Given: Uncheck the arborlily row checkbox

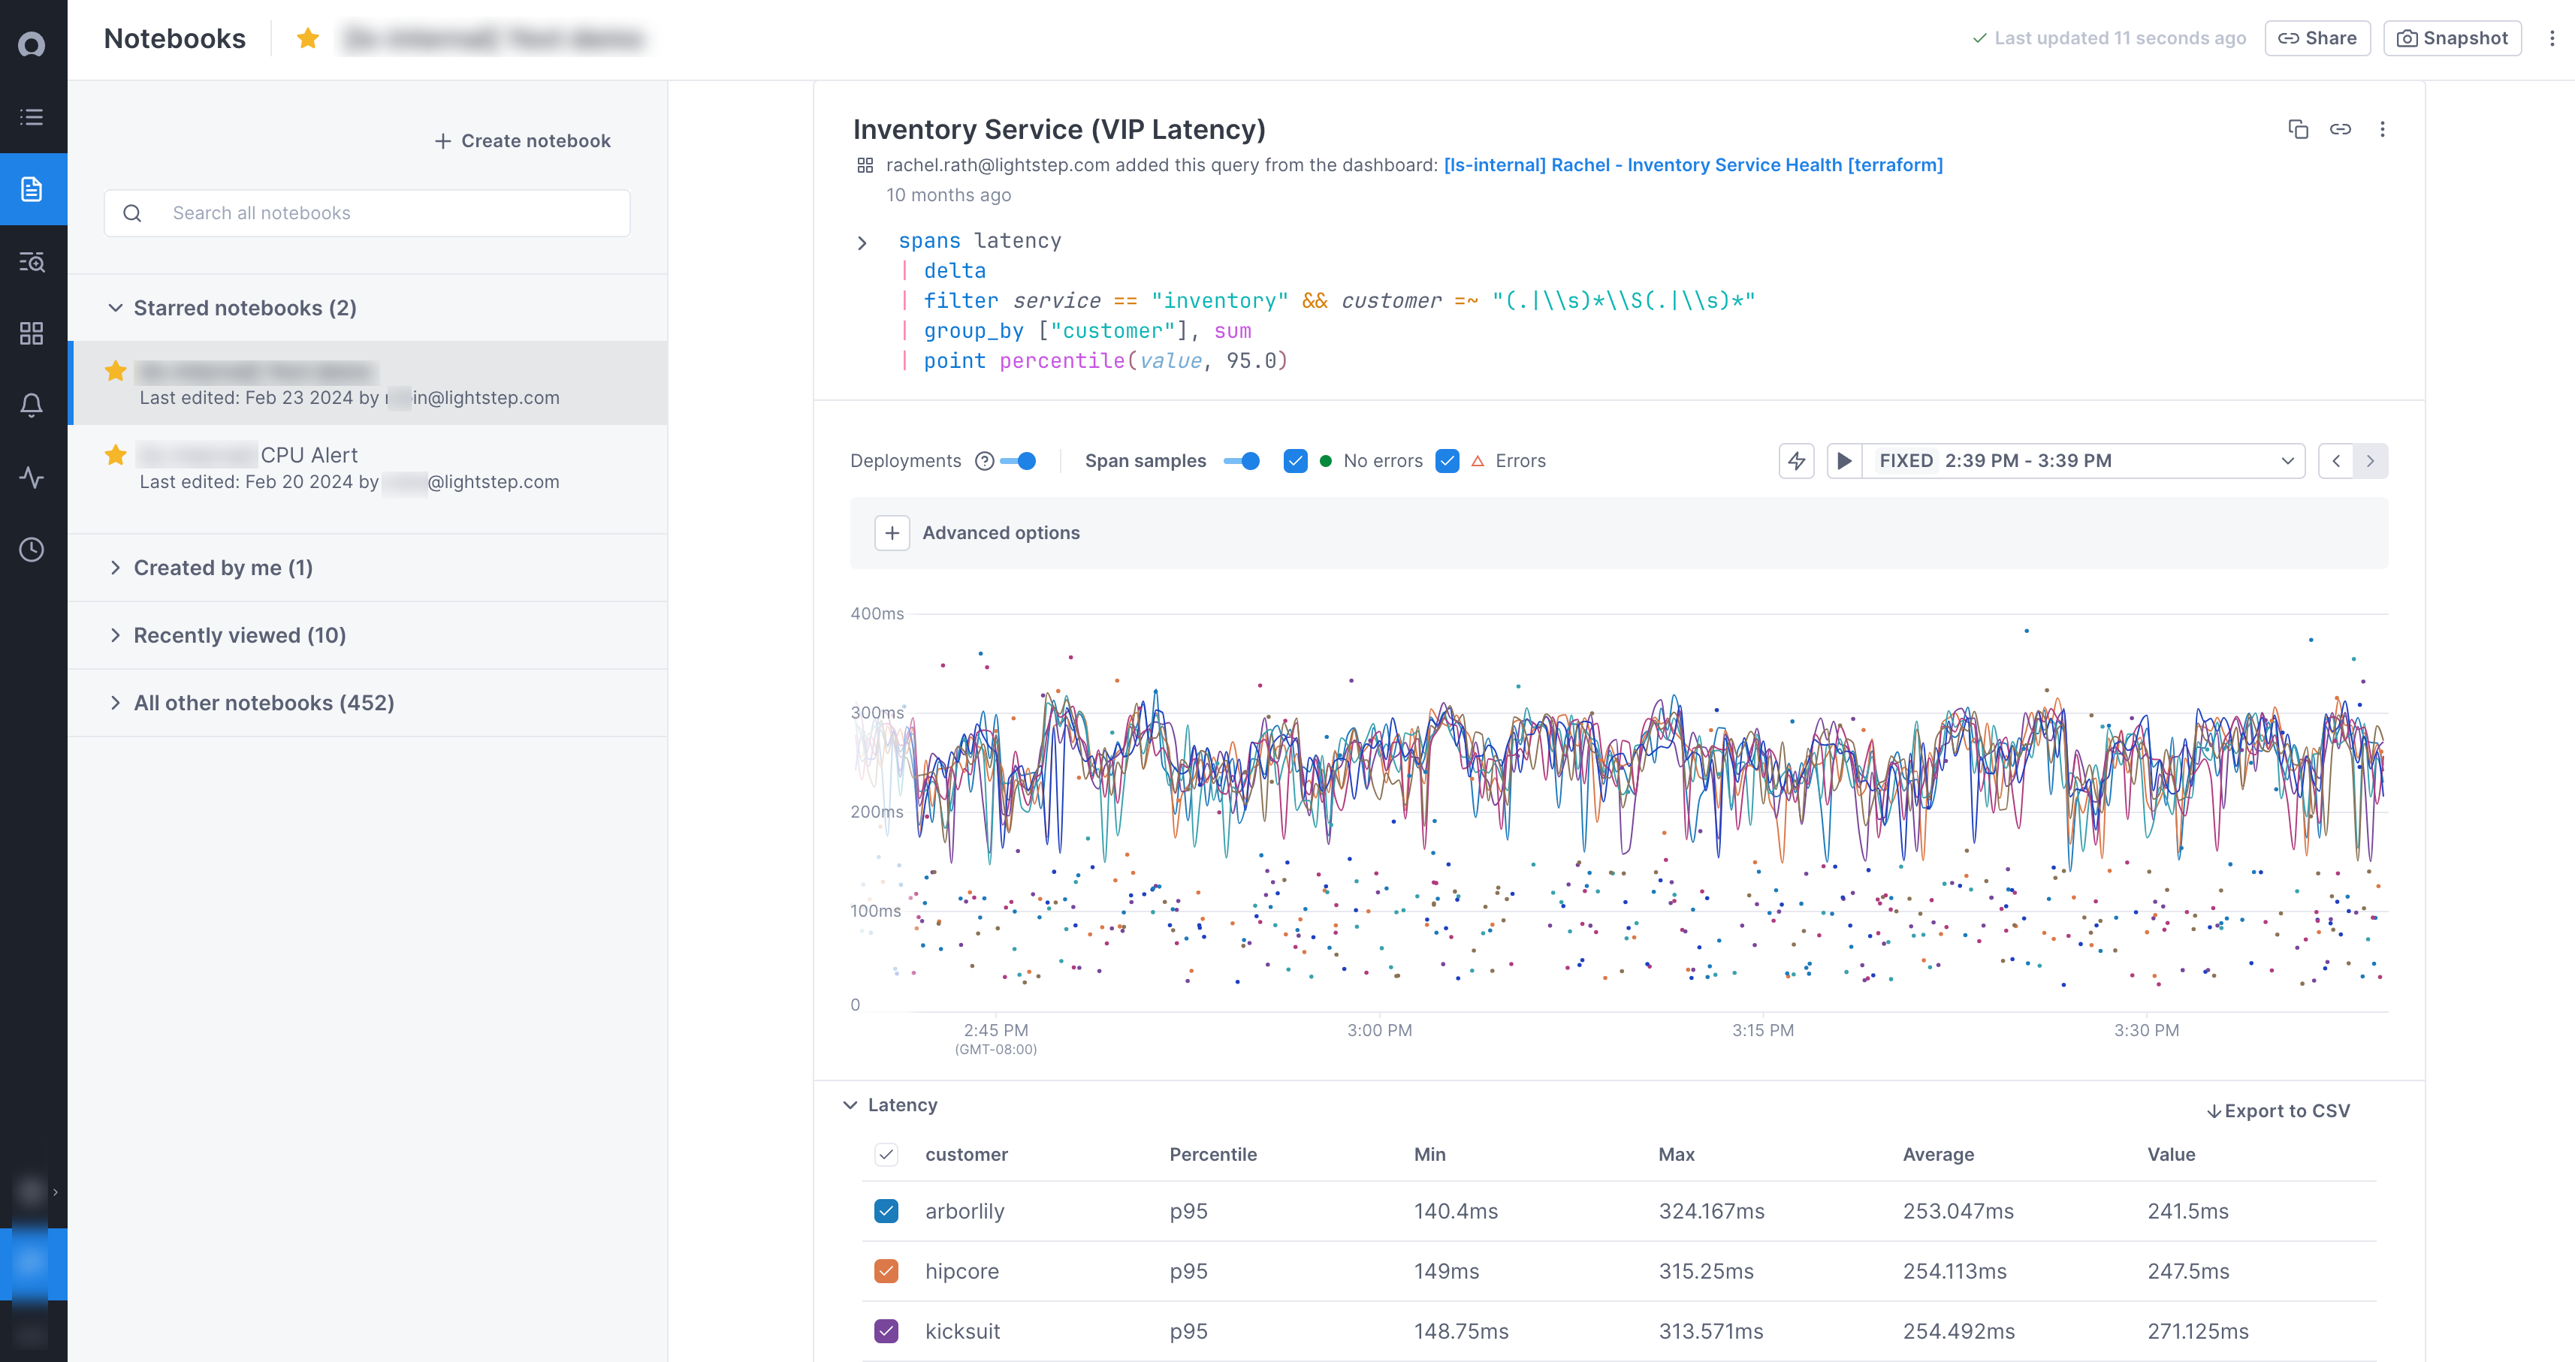Looking at the screenshot, I should tap(886, 1211).
